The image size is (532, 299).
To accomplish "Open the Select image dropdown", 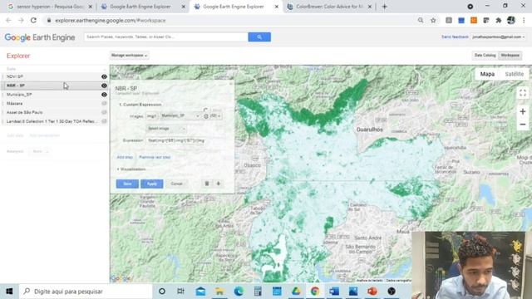I will (x=166, y=129).
